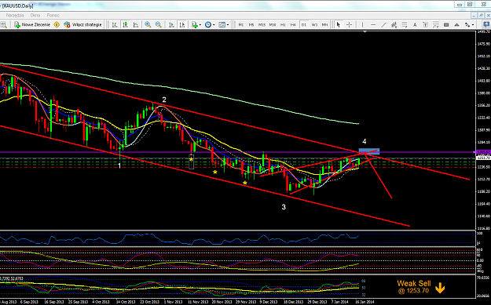The image size is (491, 305).
Task: Click the 52.6783 indicator value label
Action: (17, 278)
